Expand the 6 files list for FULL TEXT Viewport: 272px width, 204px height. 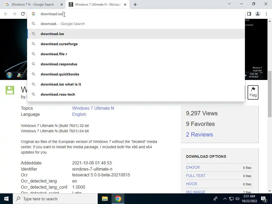tap(247, 176)
